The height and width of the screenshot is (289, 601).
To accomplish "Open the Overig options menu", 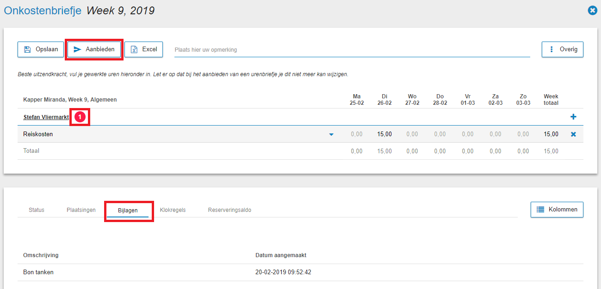I will point(562,49).
